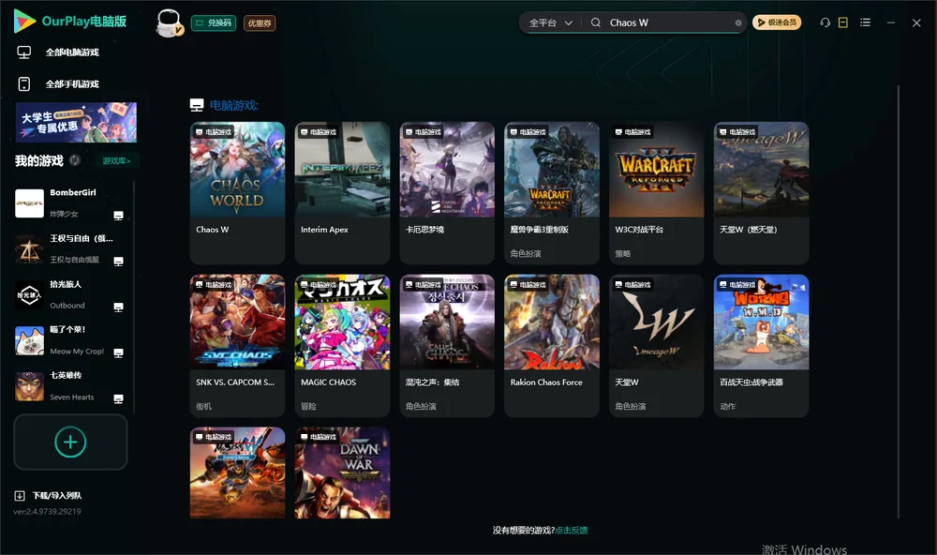This screenshot has width=937, height=555.
Task: Open the Rakion Chaos Force game card
Action: [552, 345]
